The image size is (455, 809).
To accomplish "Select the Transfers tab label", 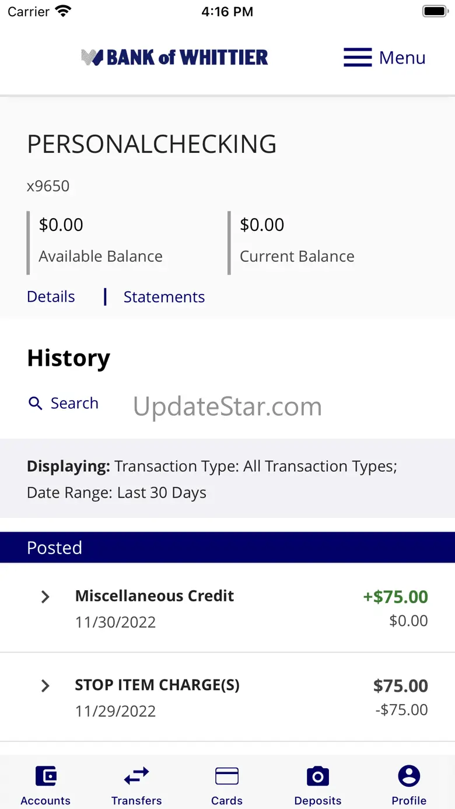I will 136,801.
